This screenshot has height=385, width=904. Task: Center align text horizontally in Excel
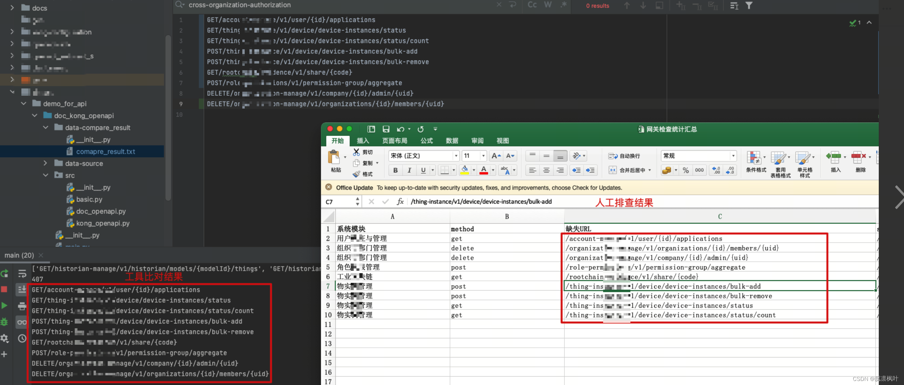[546, 170]
